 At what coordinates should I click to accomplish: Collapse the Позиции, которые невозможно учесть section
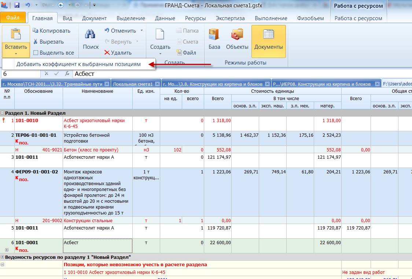coord(2,265)
